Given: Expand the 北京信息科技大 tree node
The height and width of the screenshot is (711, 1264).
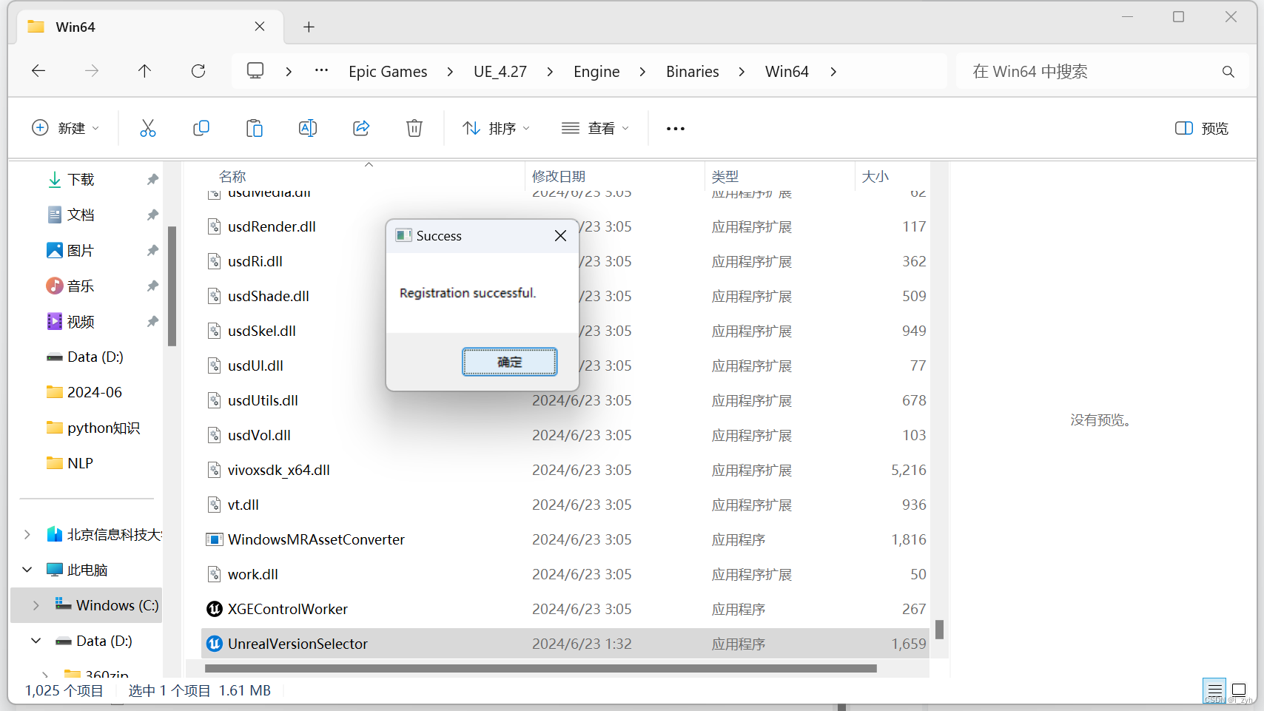Looking at the screenshot, I should click(27, 534).
